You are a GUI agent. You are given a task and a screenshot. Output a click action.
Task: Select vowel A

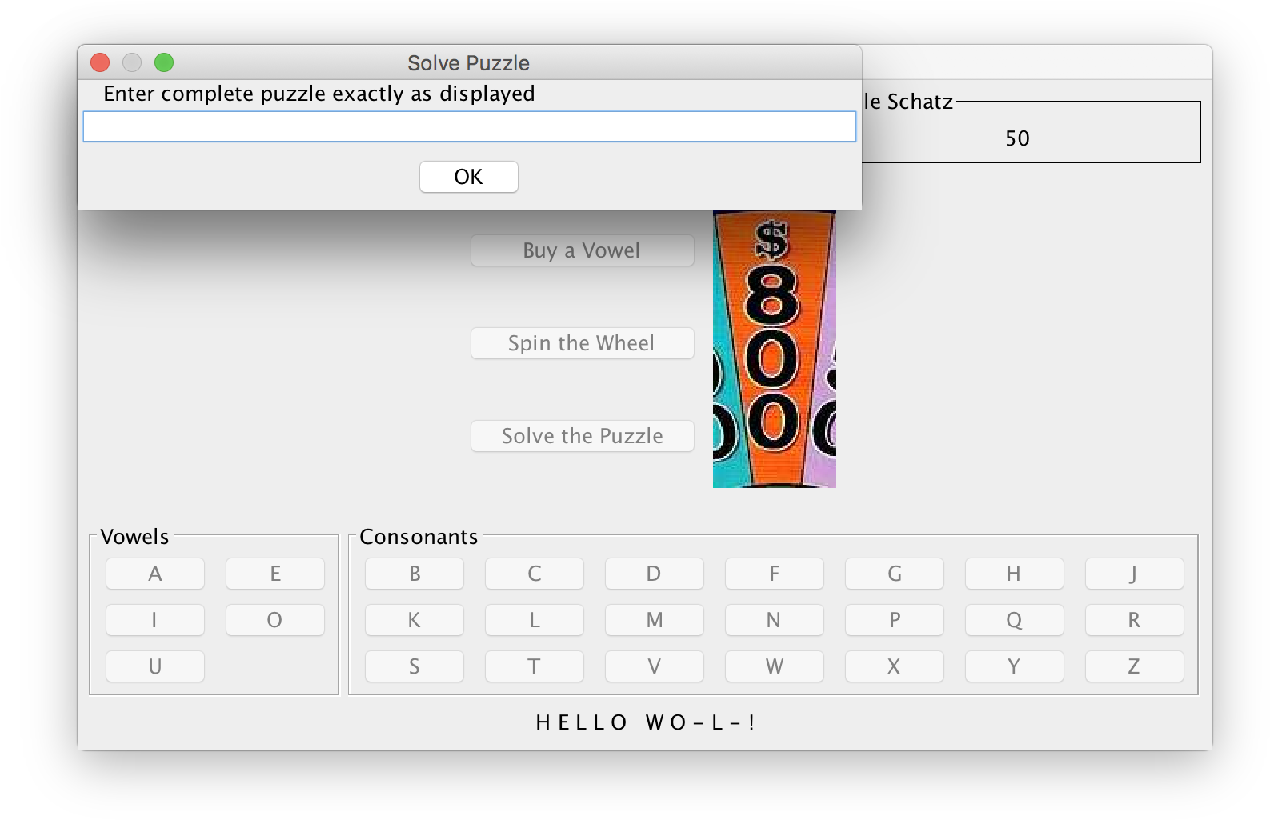coord(155,574)
